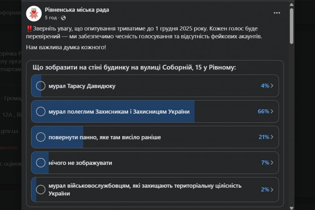Select the повернути панно radio option

click(x=41, y=137)
